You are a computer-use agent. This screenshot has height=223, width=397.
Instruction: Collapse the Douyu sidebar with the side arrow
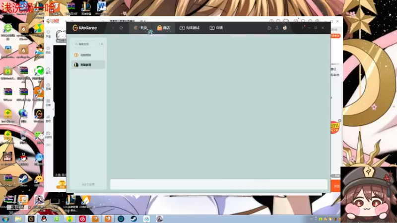click(x=53, y=109)
